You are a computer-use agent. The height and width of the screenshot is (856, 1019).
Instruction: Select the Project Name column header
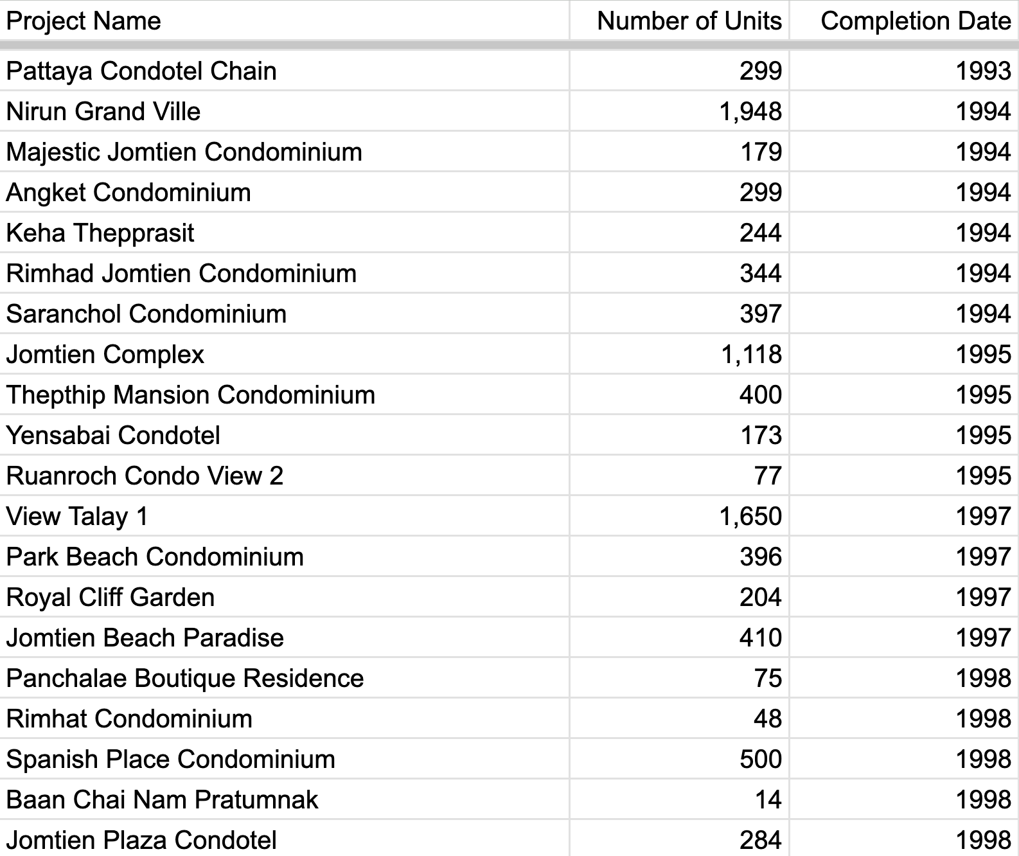click(284, 21)
